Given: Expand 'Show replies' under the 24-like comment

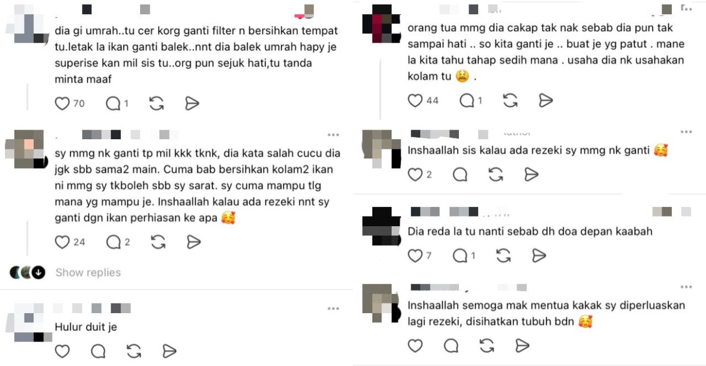Looking at the screenshot, I should [88, 273].
